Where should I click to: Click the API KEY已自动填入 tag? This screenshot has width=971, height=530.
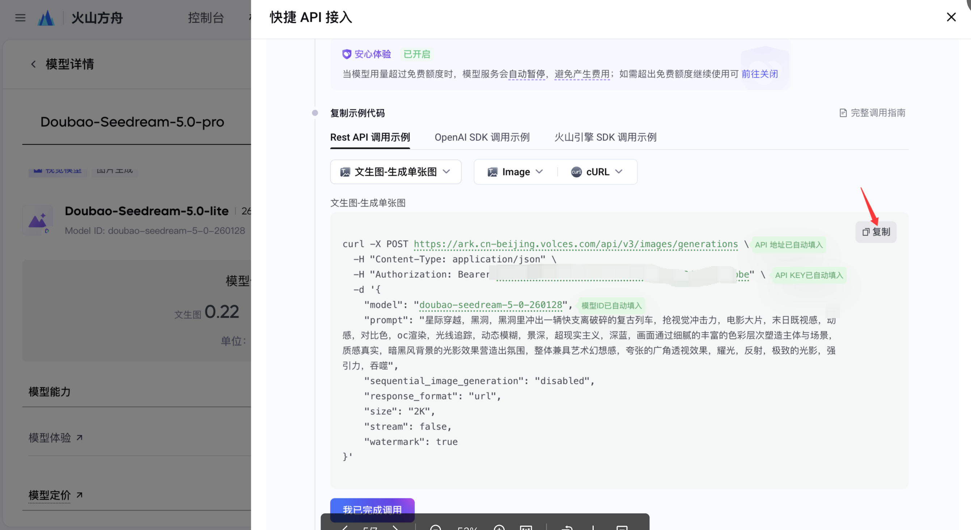[809, 275]
